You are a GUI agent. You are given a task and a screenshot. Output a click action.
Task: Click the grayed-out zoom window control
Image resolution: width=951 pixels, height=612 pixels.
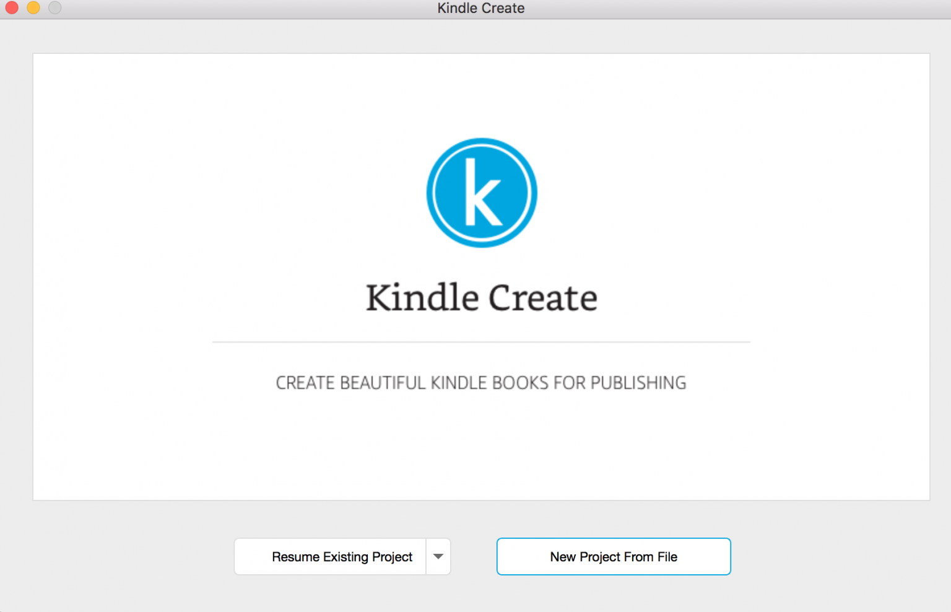pos(54,8)
